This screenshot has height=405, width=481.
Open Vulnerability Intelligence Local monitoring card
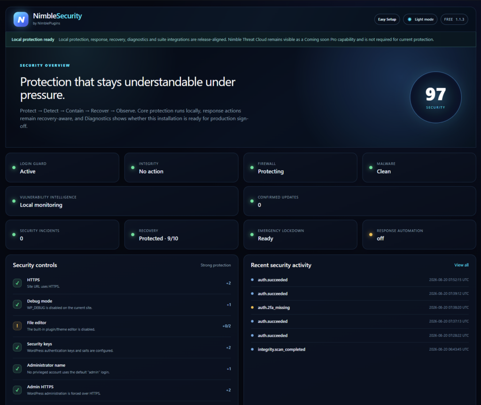pyautogui.click(x=122, y=201)
